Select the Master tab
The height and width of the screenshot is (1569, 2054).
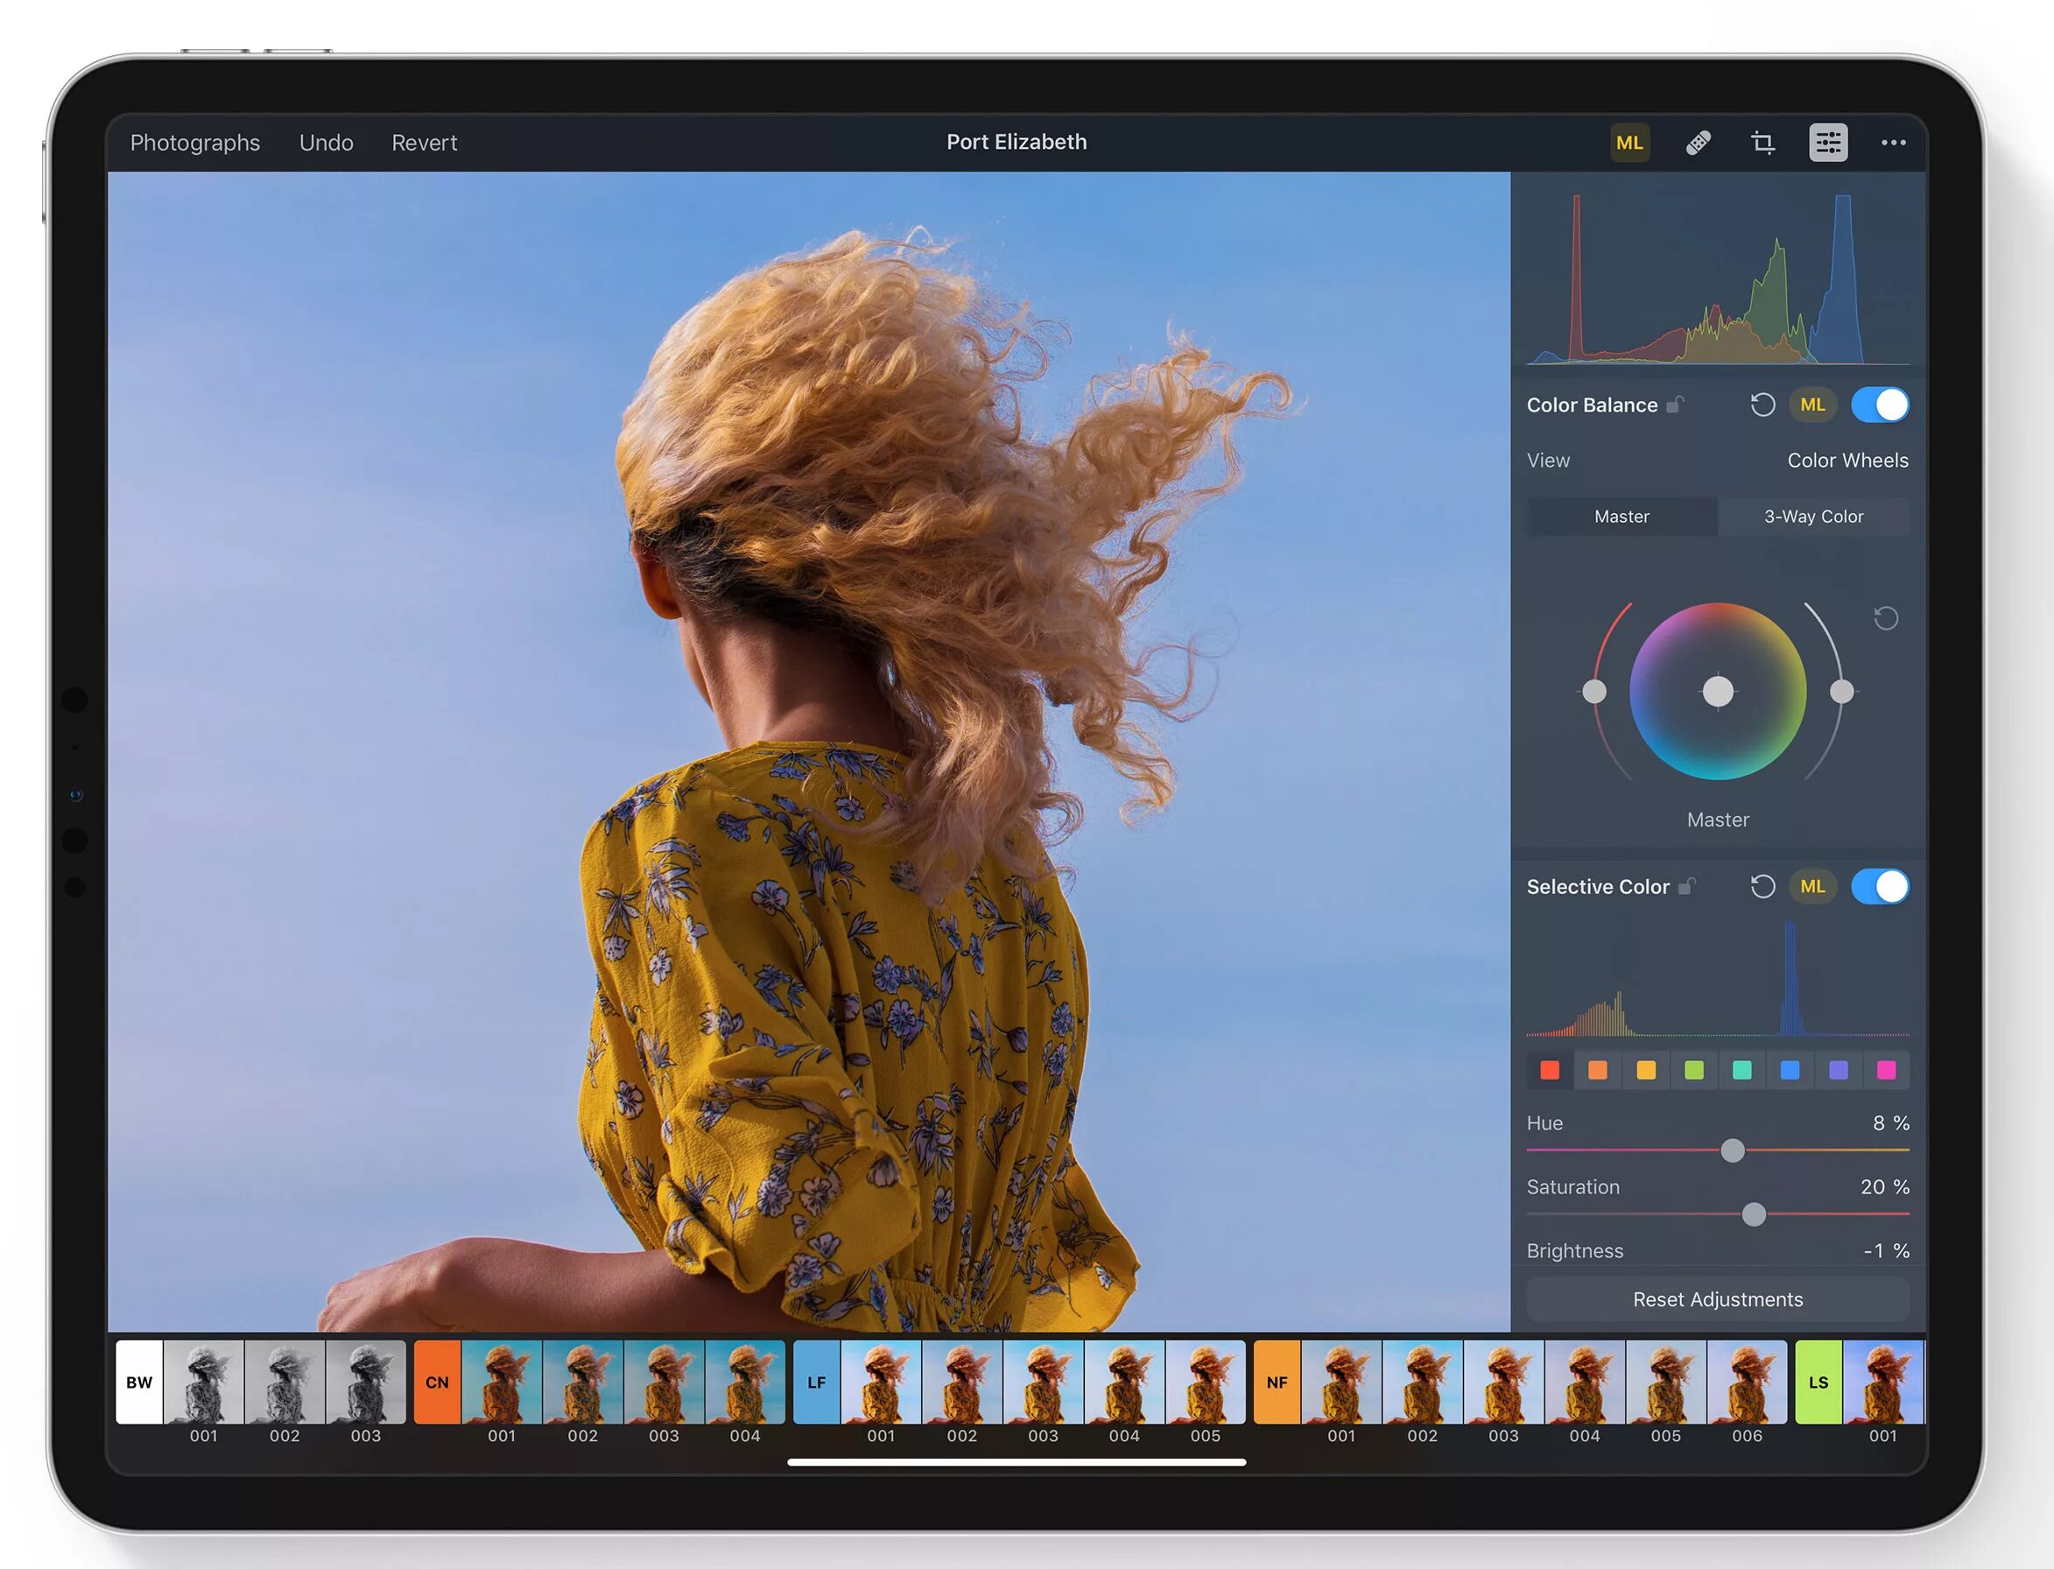pyautogui.click(x=1621, y=517)
